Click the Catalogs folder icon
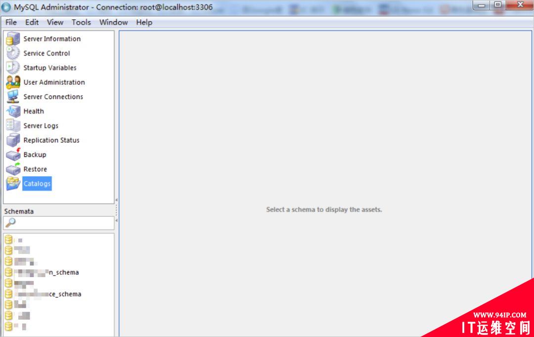 tap(13, 183)
